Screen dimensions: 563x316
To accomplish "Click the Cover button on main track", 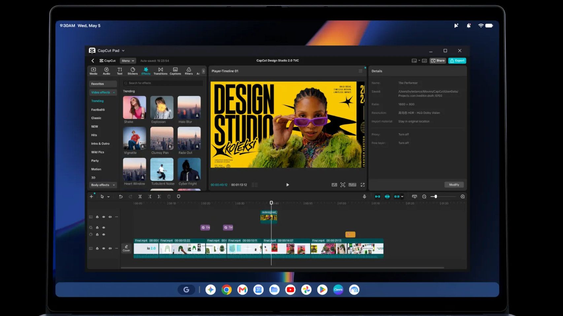I will pyautogui.click(x=126, y=248).
